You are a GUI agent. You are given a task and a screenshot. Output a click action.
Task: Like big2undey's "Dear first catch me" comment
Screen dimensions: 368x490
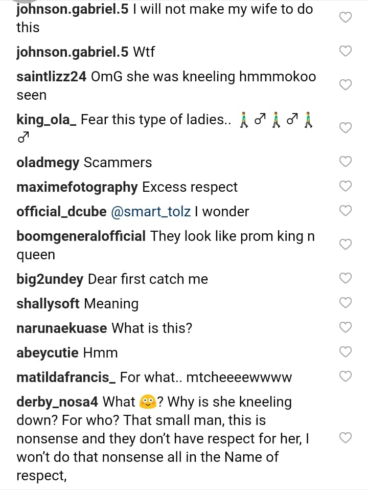[346, 279]
